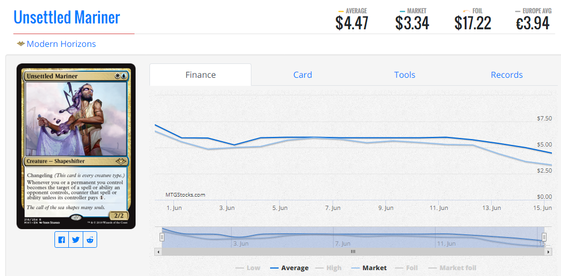Open the Tools tab
Image resolution: width=561 pixels, height=276 pixels.
405,75
